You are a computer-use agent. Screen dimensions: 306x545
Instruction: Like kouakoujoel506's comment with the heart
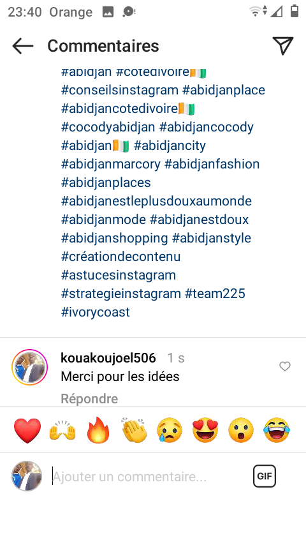285,366
